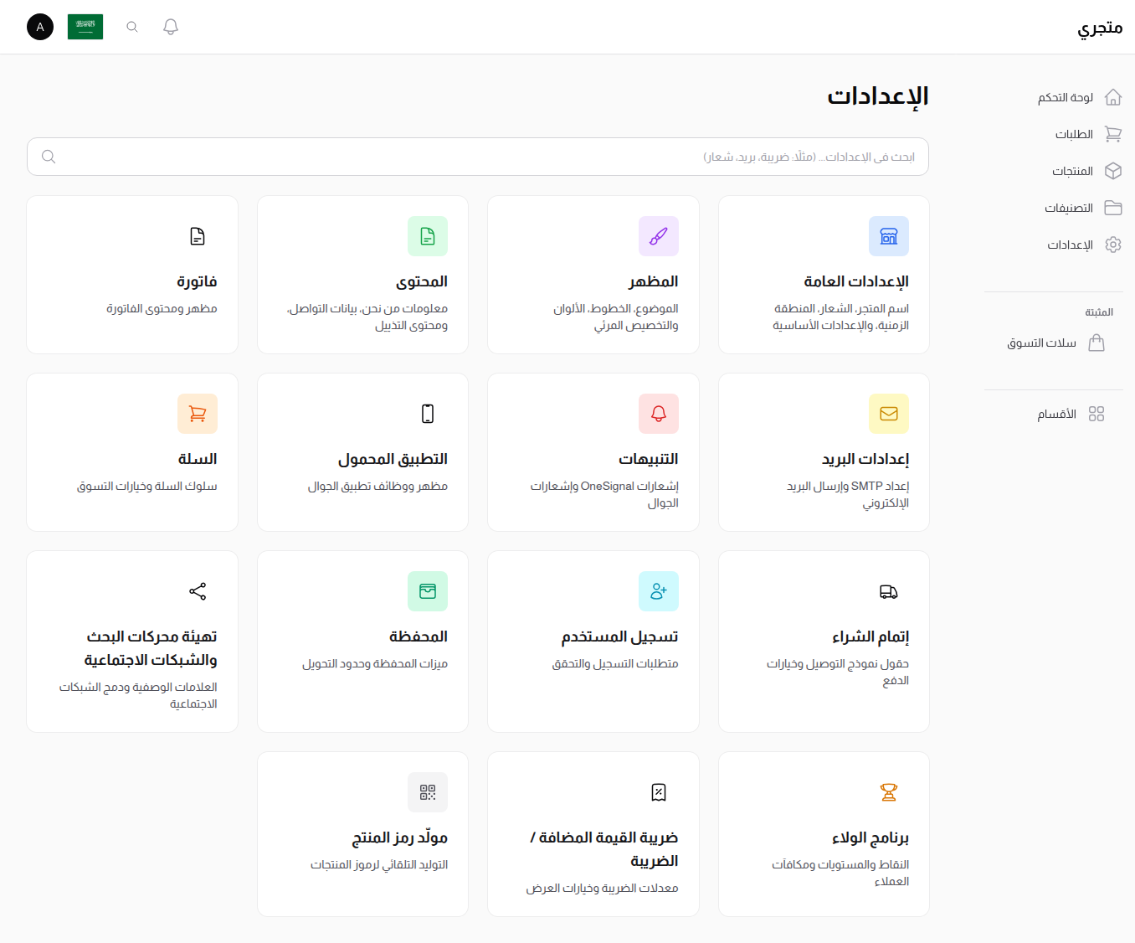Select the QR code icon for مولّد رمز المنتج
The width and height of the screenshot is (1135, 943).
[x=428, y=791]
